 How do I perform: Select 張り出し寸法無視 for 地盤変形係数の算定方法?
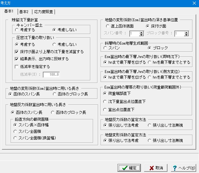click(x=165, y=141)
